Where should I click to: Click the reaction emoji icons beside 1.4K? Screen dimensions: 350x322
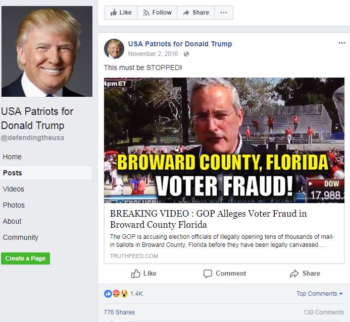(116, 294)
